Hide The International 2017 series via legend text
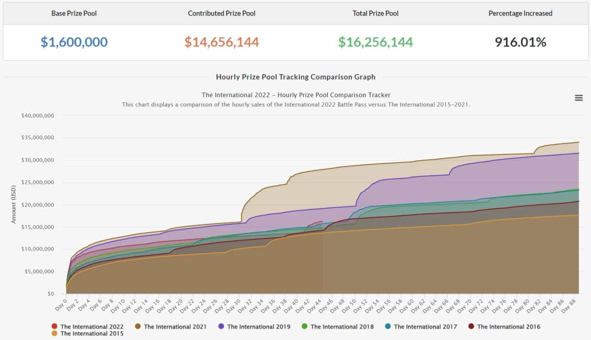The height and width of the screenshot is (340, 591). point(425,327)
